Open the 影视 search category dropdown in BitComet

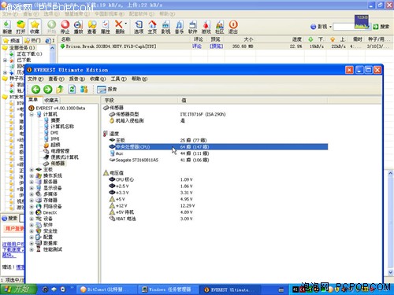330,27
